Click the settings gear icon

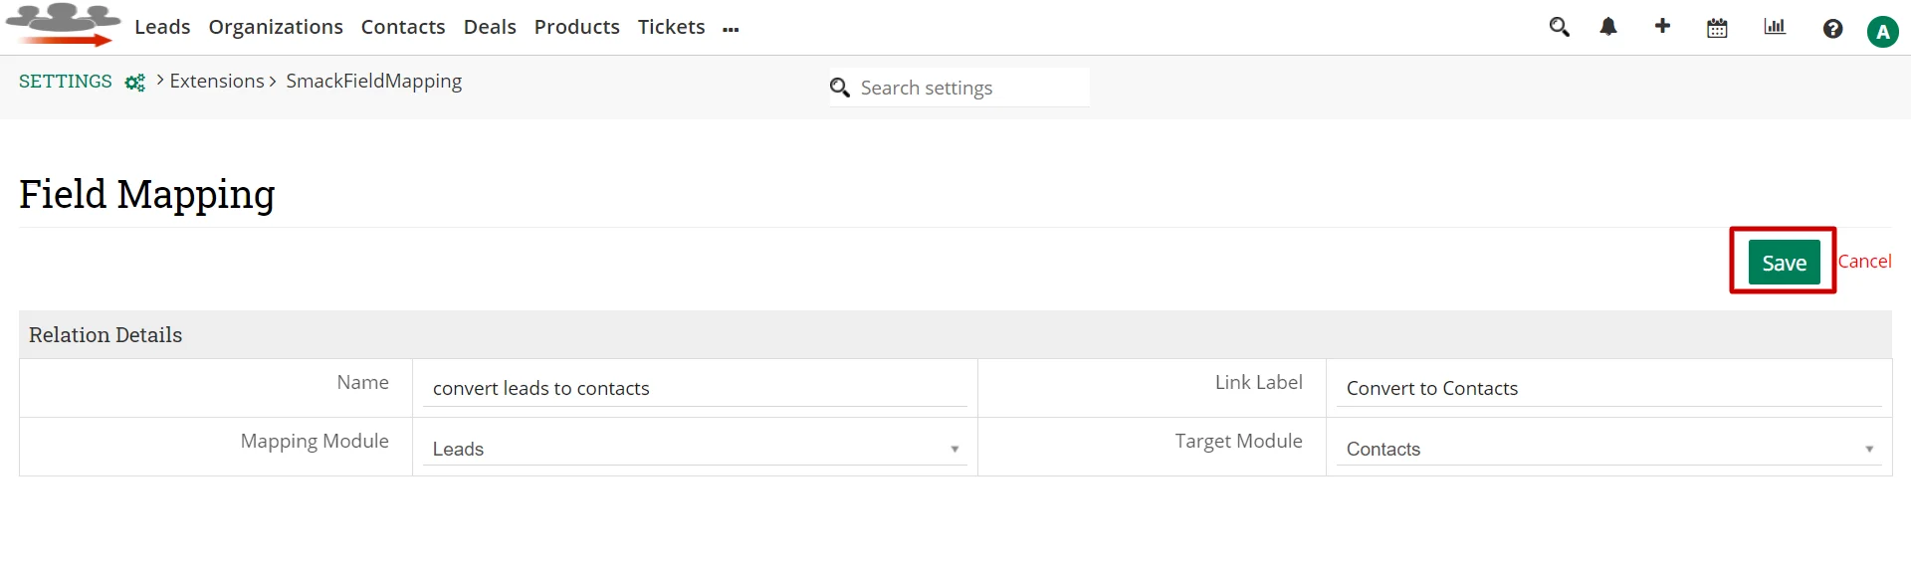pyautogui.click(x=135, y=83)
